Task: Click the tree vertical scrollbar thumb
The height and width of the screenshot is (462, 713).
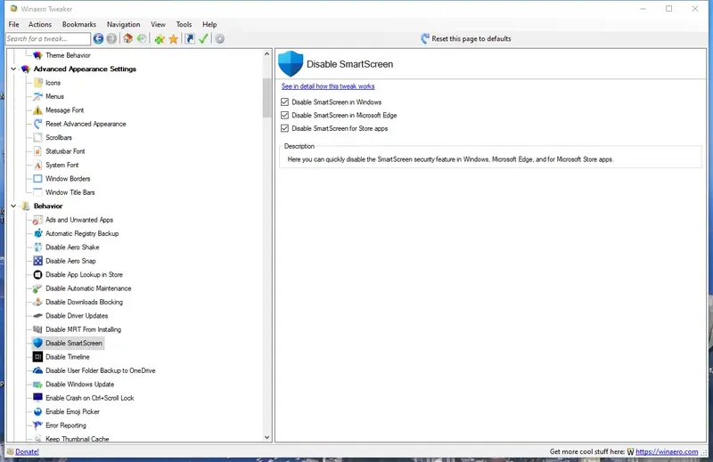Action: pyautogui.click(x=266, y=97)
